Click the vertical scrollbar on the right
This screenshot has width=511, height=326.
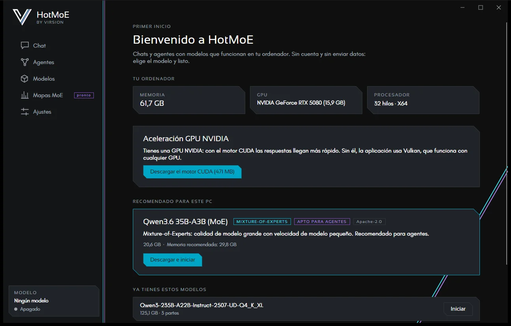507,144
